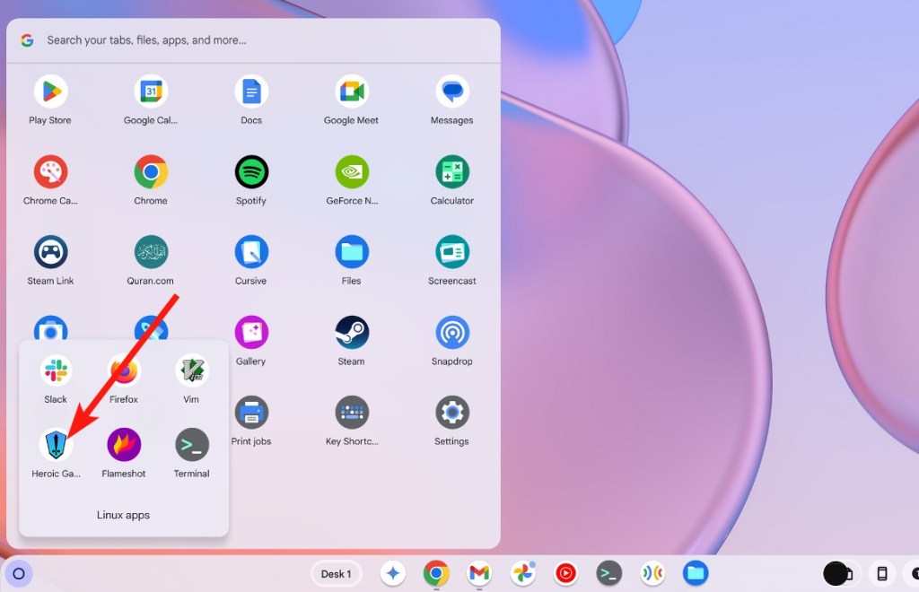Open Chrome from the shelf
Viewport: 919px width, 592px height.
(436, 573)
